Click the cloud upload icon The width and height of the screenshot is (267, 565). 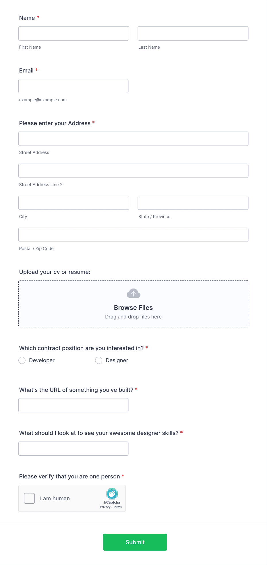(x=133, y=293)
